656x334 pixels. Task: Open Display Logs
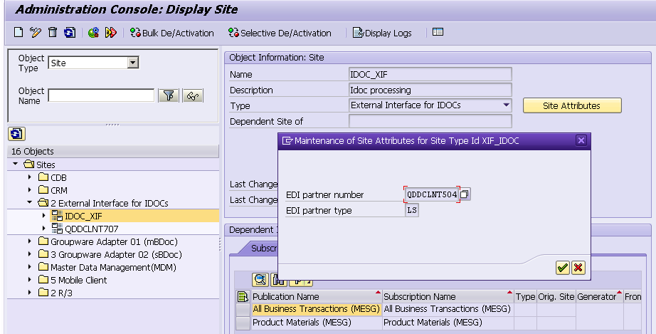tap(382, 33)
